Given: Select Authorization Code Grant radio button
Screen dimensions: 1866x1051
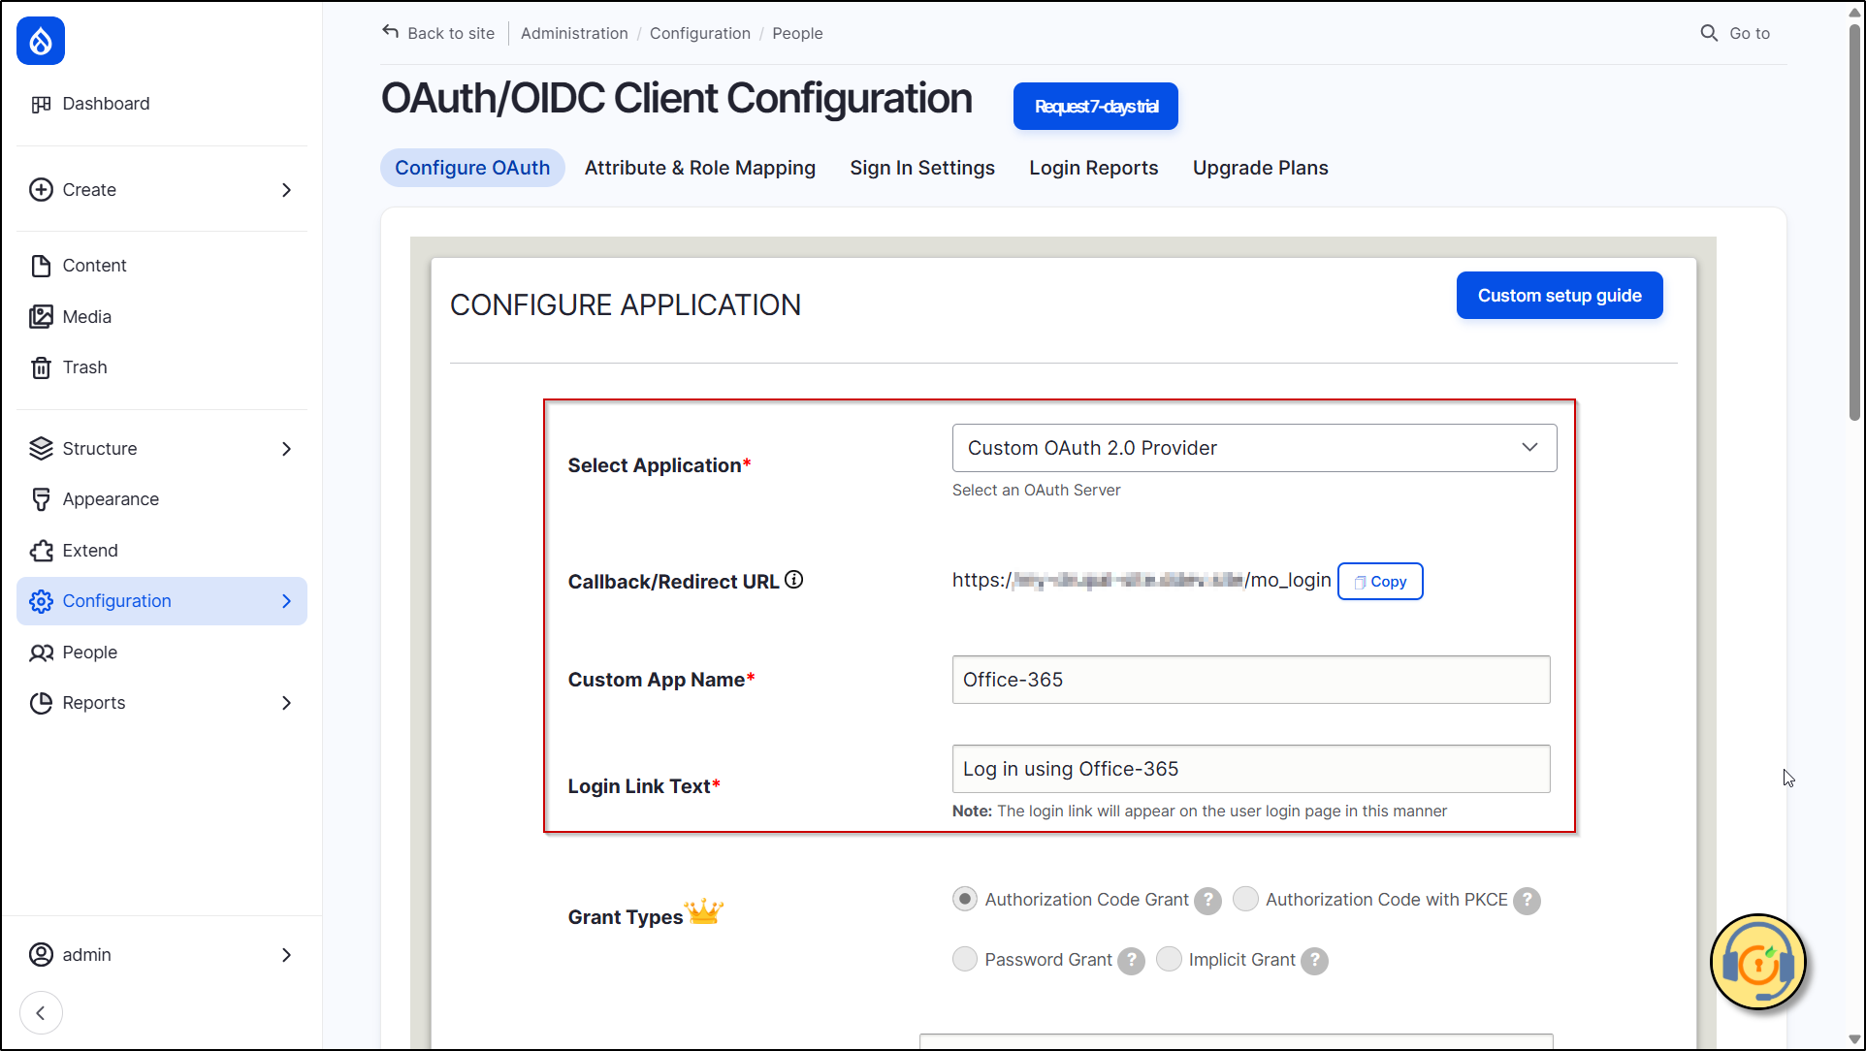Looking at the screenshot, I should coord(964,900).
